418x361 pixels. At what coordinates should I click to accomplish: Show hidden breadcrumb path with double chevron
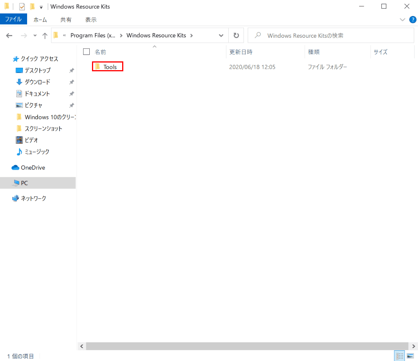point(64,35)
